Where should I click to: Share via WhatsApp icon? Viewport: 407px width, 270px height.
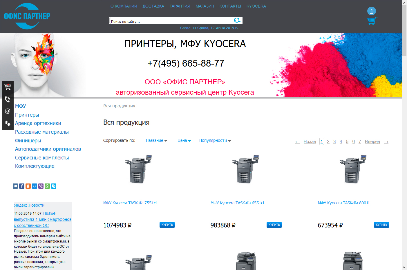(x=47, y=186)
